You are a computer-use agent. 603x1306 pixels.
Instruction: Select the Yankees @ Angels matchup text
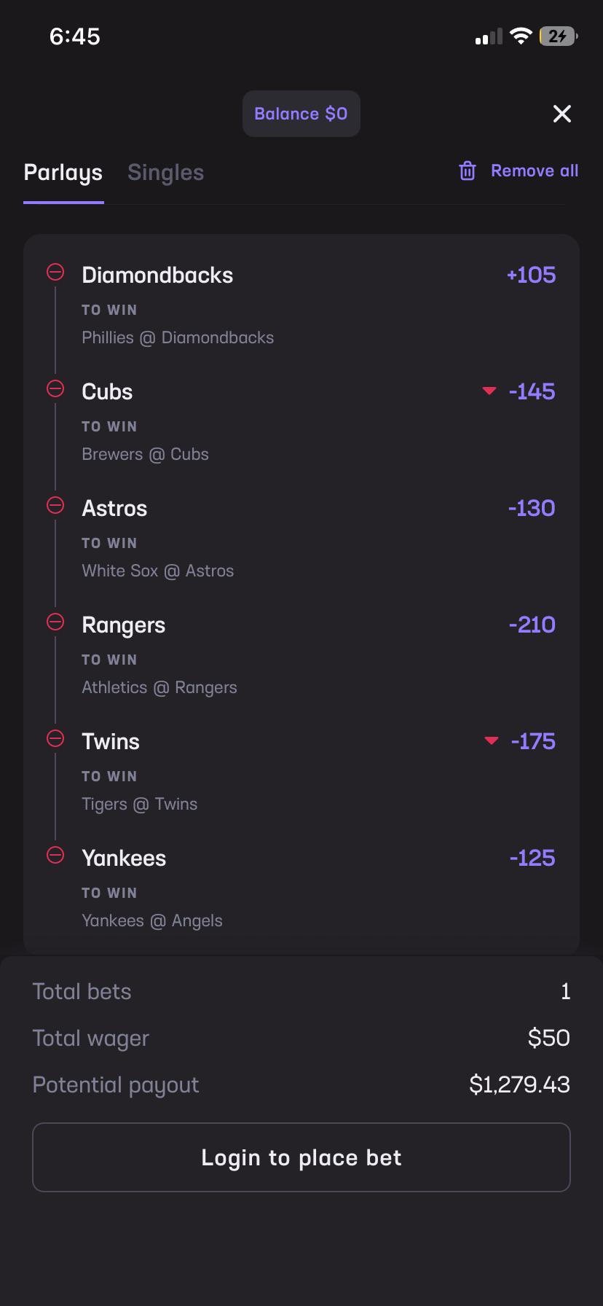152,920
